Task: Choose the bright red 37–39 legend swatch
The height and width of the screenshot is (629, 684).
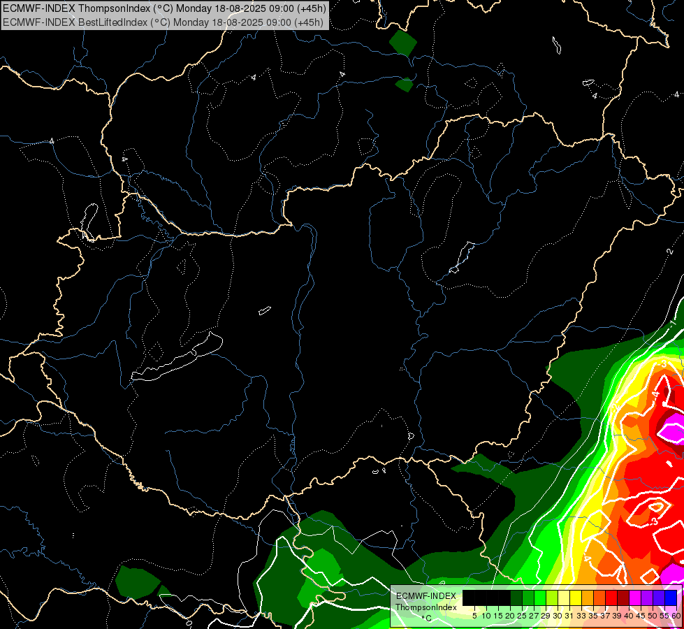Action: point(611,598)
